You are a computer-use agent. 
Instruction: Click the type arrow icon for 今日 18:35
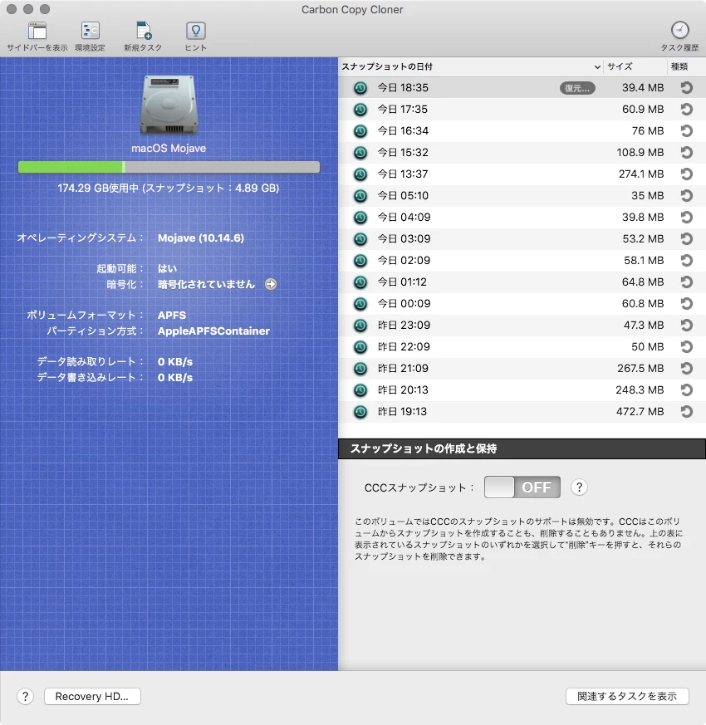tap(687, 88)
